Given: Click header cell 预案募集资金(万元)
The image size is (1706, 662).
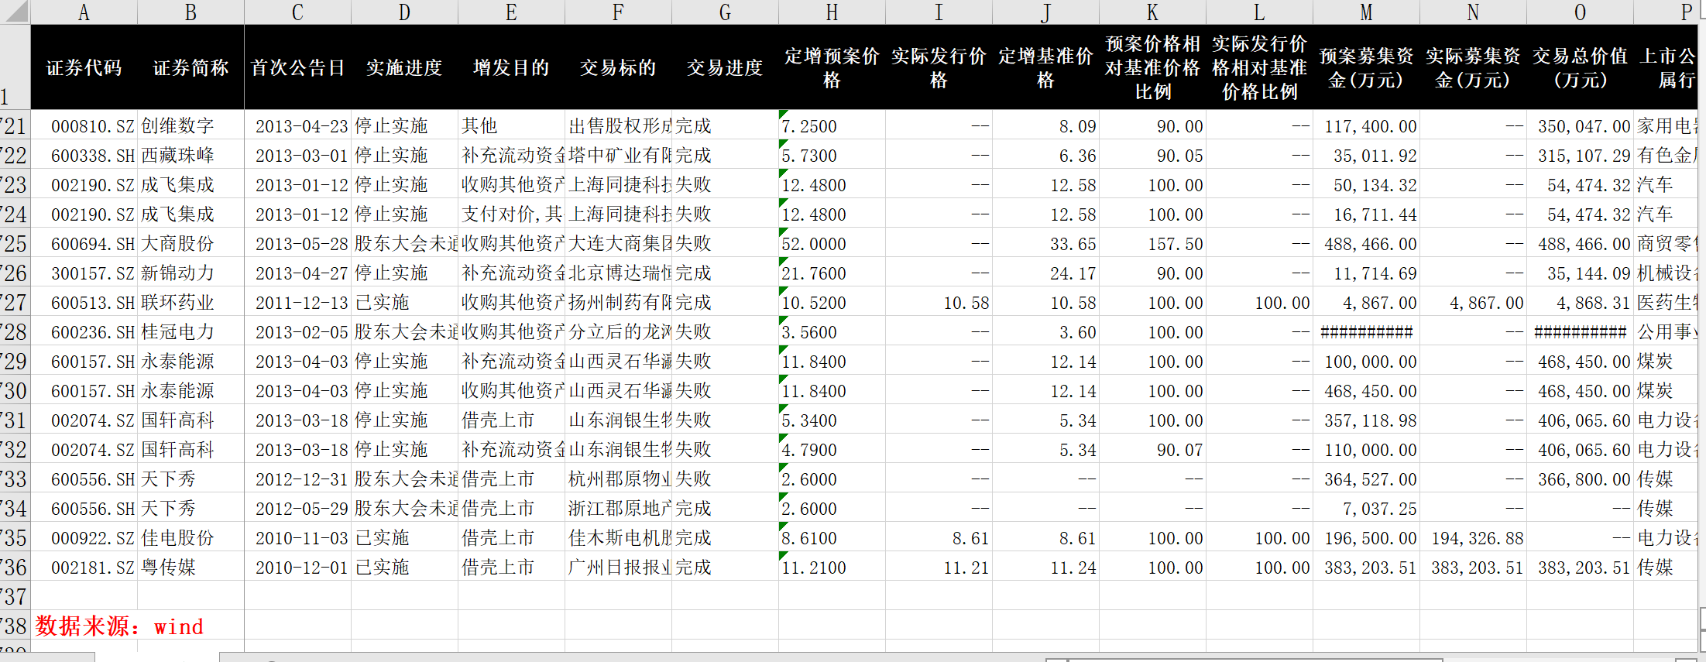Looking at the screenshot, I should point(1366,67).
